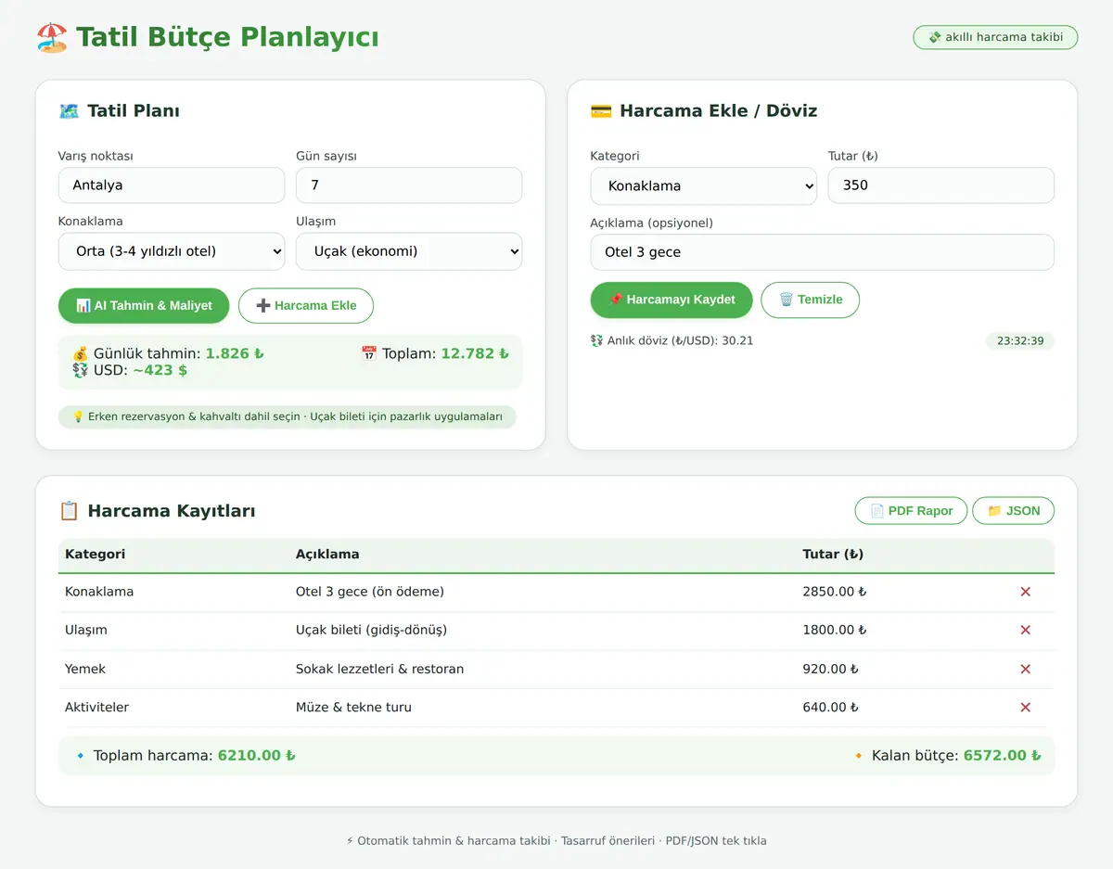Screen dimensions: 1113x869
Task: Click the Yemek table row label
Action: click(x=85, y=669)
